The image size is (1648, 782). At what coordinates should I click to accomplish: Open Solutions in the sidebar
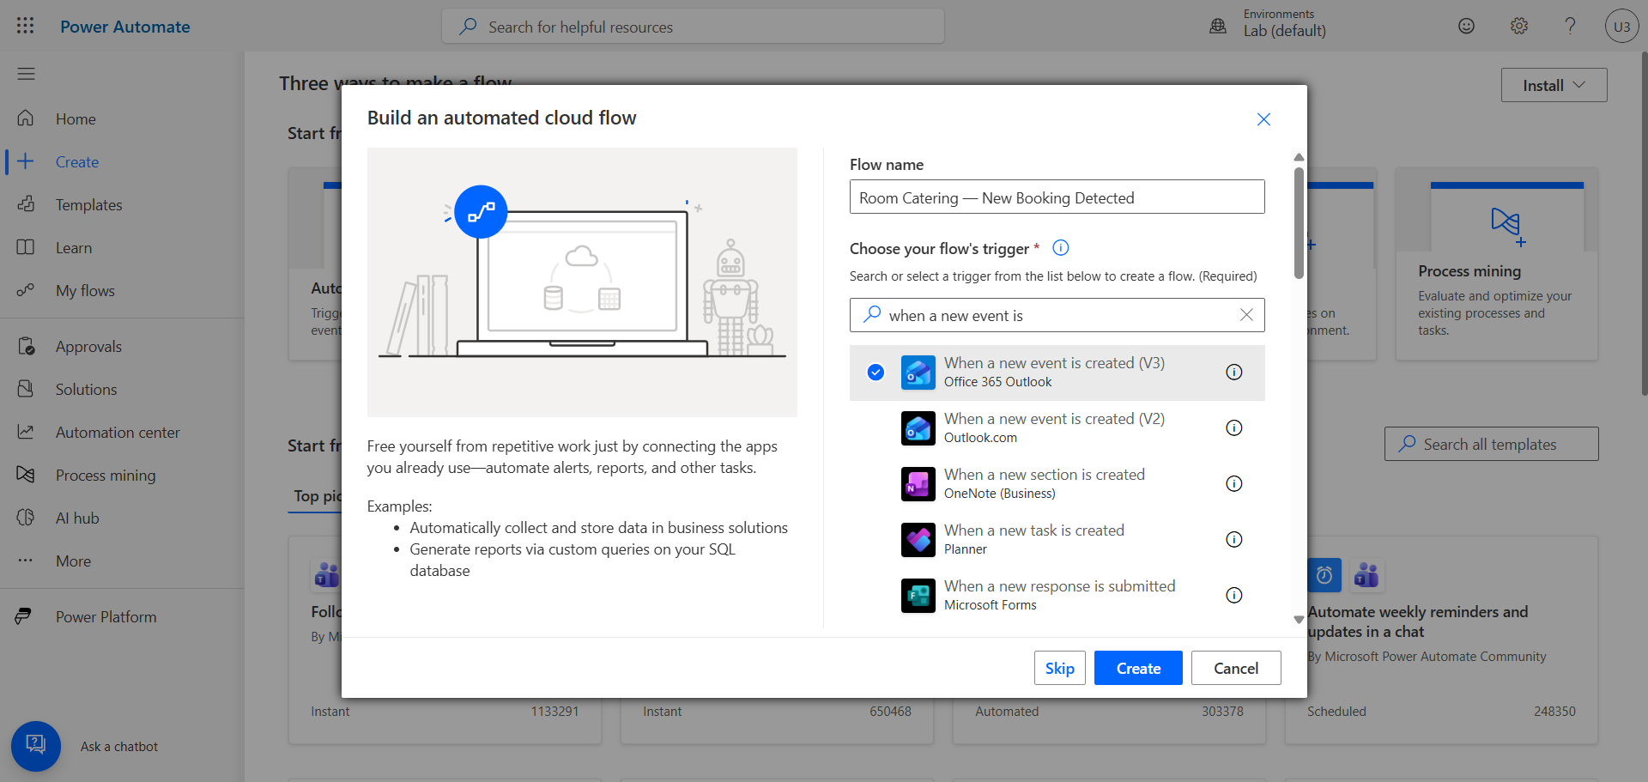(122, 389)
